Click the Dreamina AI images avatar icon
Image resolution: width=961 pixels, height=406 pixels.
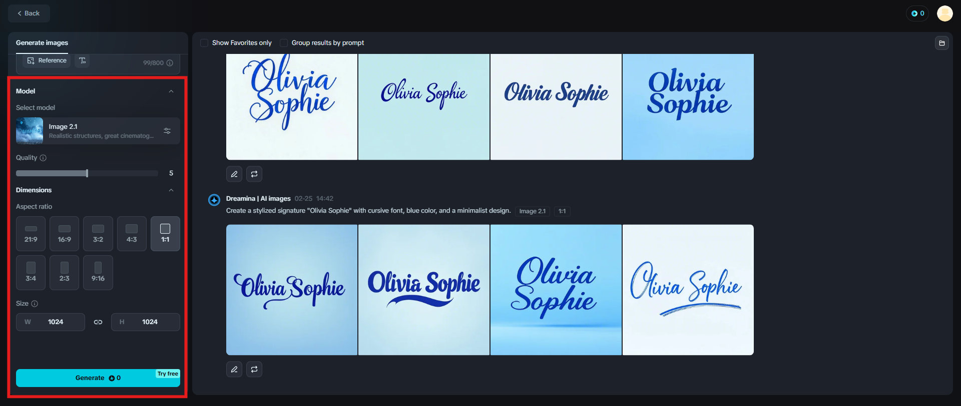click(214, 200)
